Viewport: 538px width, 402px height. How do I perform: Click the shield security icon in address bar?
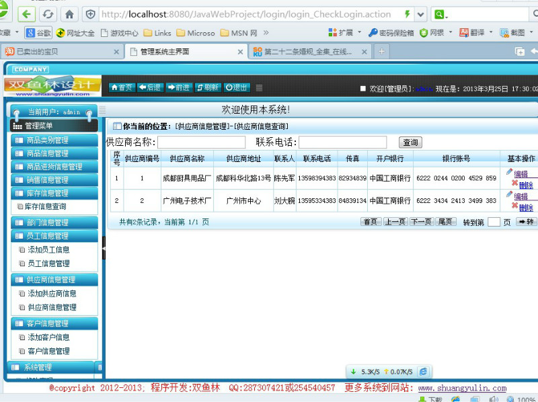91,14
